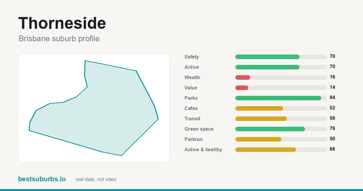Click the Parkrun score bar
Viewport: 363px width, 191px height.
(x=281, y=139)
